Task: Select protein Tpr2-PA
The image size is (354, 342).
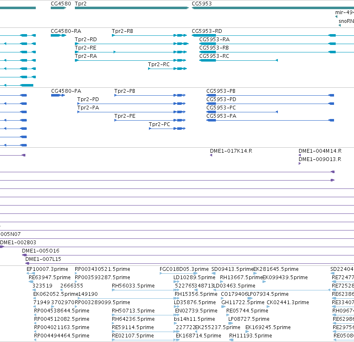Action: pos(88,108)
